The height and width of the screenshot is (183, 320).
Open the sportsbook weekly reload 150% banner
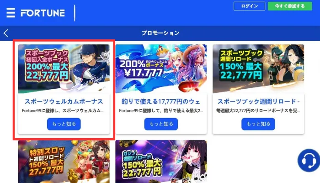tap(258, 69)
